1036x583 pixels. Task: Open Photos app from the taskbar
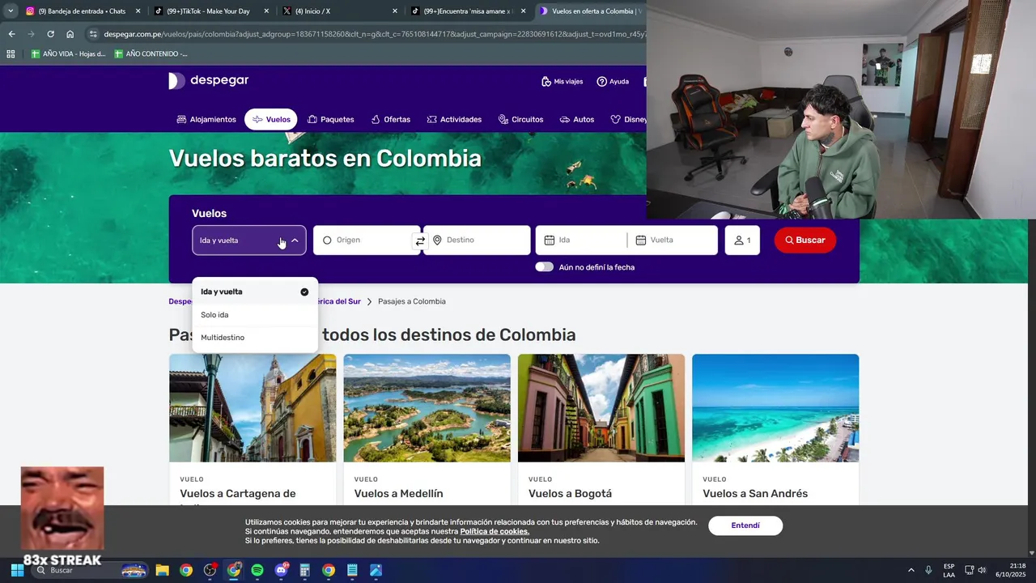376,570
